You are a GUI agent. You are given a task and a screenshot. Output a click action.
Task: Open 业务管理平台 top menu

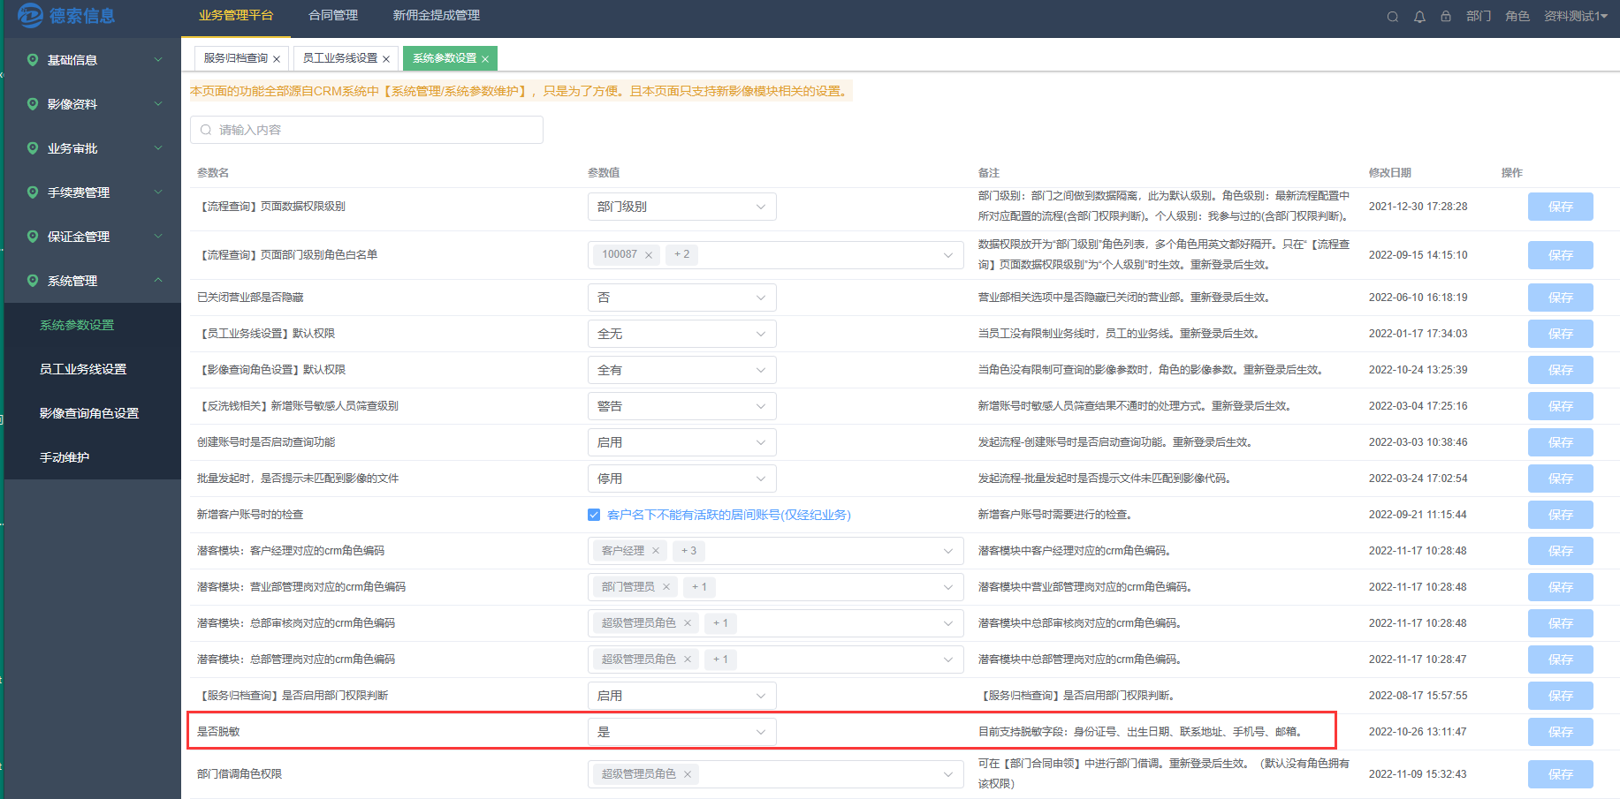(x=236, y=16)
